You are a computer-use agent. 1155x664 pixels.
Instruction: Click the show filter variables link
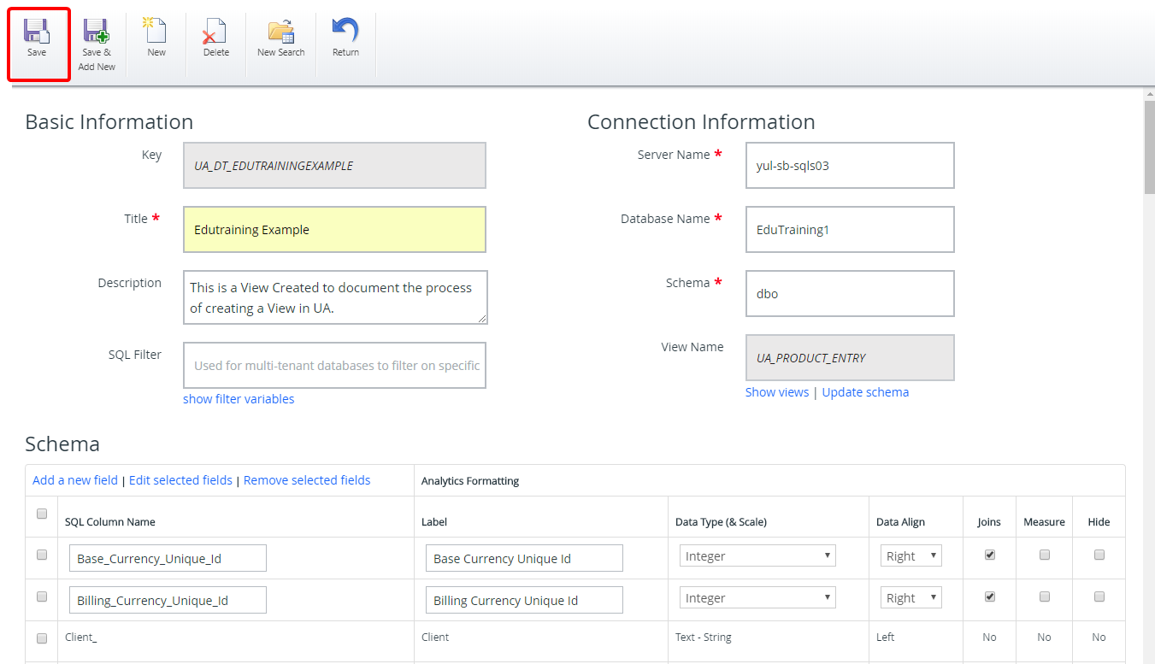[239, 399]
